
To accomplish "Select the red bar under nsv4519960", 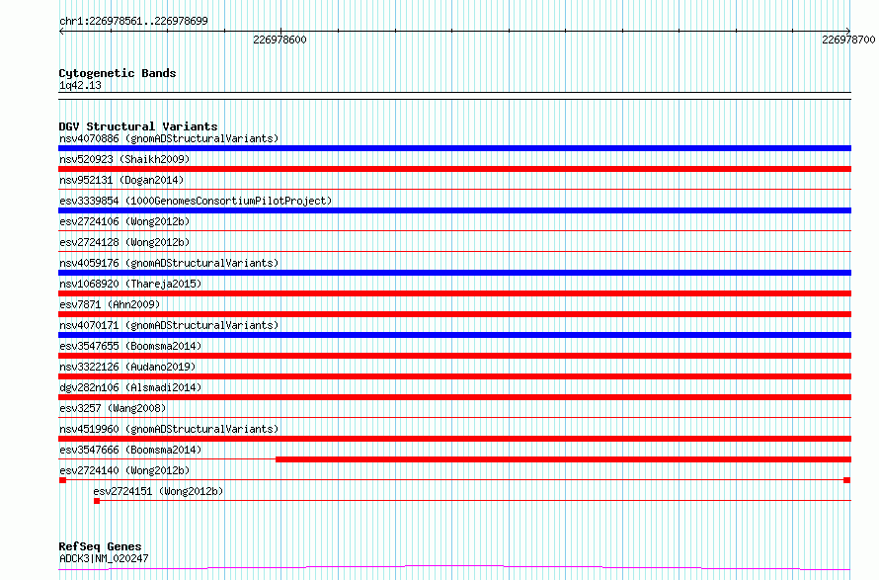I will point(454,439).
